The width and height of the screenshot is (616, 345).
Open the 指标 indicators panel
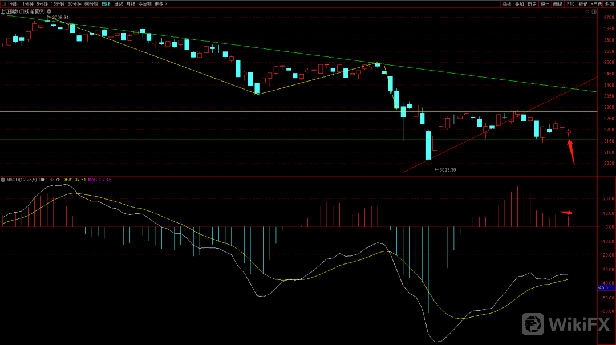[506, 4]
